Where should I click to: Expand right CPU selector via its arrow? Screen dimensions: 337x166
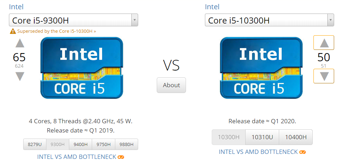tap(331, 20)
